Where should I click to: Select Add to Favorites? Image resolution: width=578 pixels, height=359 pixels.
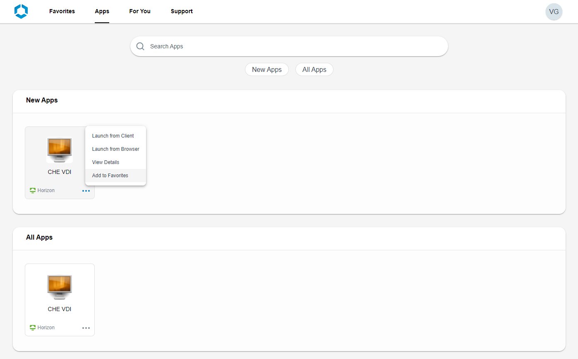point(115,176)
